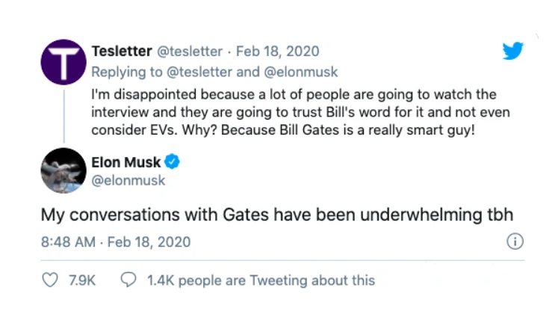
Task: Click the Twitter bird logo
Action: click(x=512, y=52)
